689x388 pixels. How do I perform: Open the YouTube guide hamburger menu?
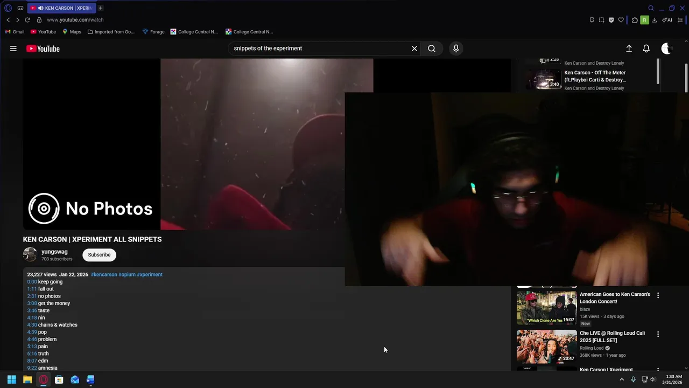[13, 48]
